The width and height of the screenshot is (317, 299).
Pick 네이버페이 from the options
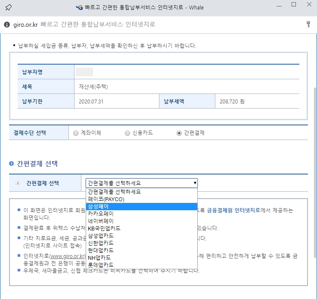click(142, 221)
